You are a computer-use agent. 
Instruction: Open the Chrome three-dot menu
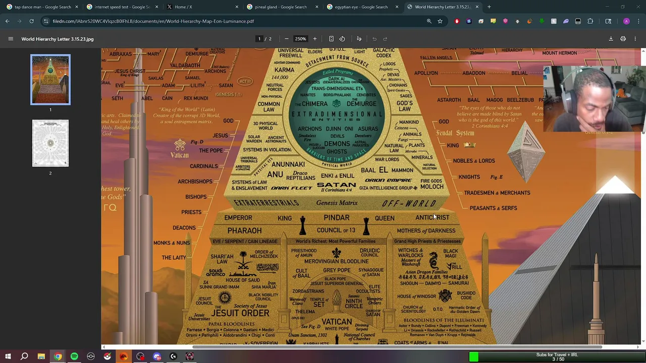pos(638,21)
